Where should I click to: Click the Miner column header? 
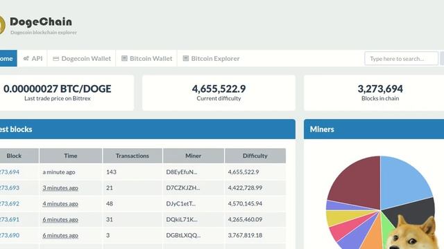194,156
